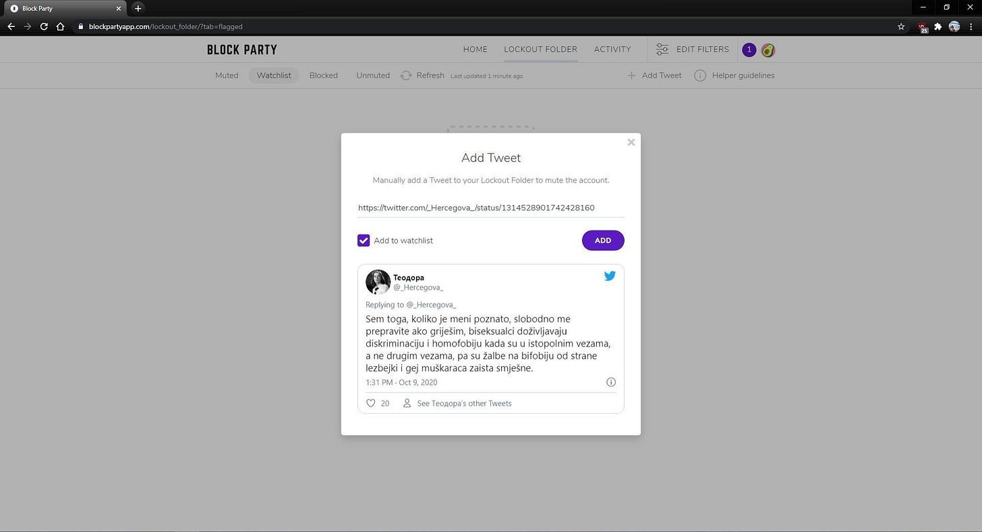Image resolution: width=982 pixels, height=532 pixels.
Task: Open the Extensions puzzle icon
Action: [x=938, y=27]
